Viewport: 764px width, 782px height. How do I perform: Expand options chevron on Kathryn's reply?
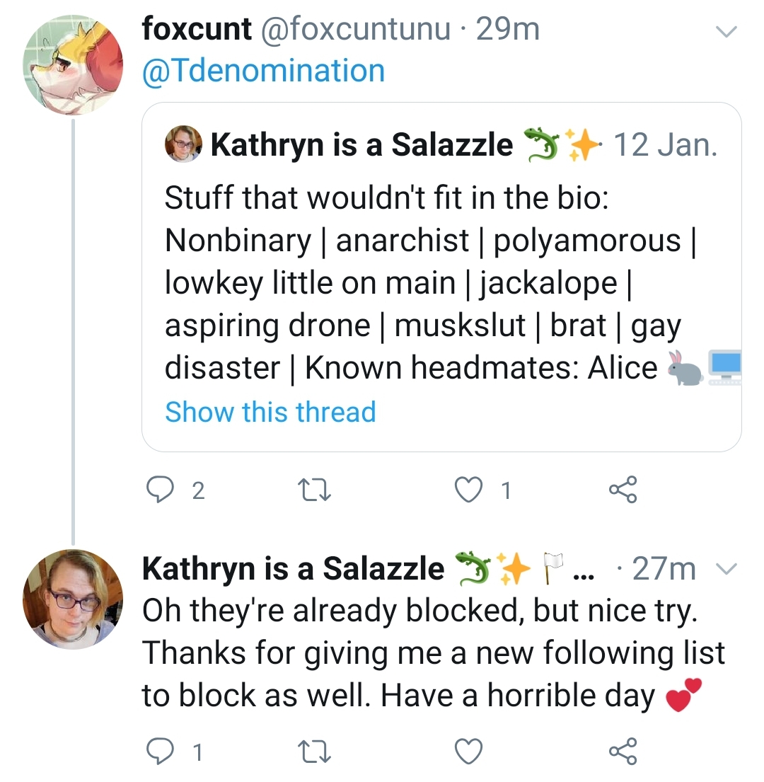(726, 568)
